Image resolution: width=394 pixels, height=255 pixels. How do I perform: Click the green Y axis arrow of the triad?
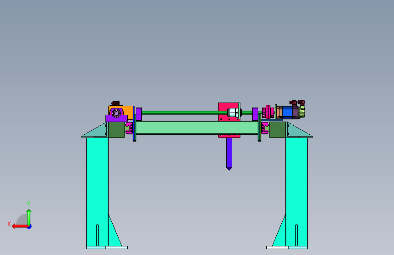click(29, 217)
